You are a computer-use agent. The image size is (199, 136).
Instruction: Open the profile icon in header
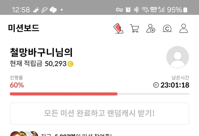click(183, 28)
